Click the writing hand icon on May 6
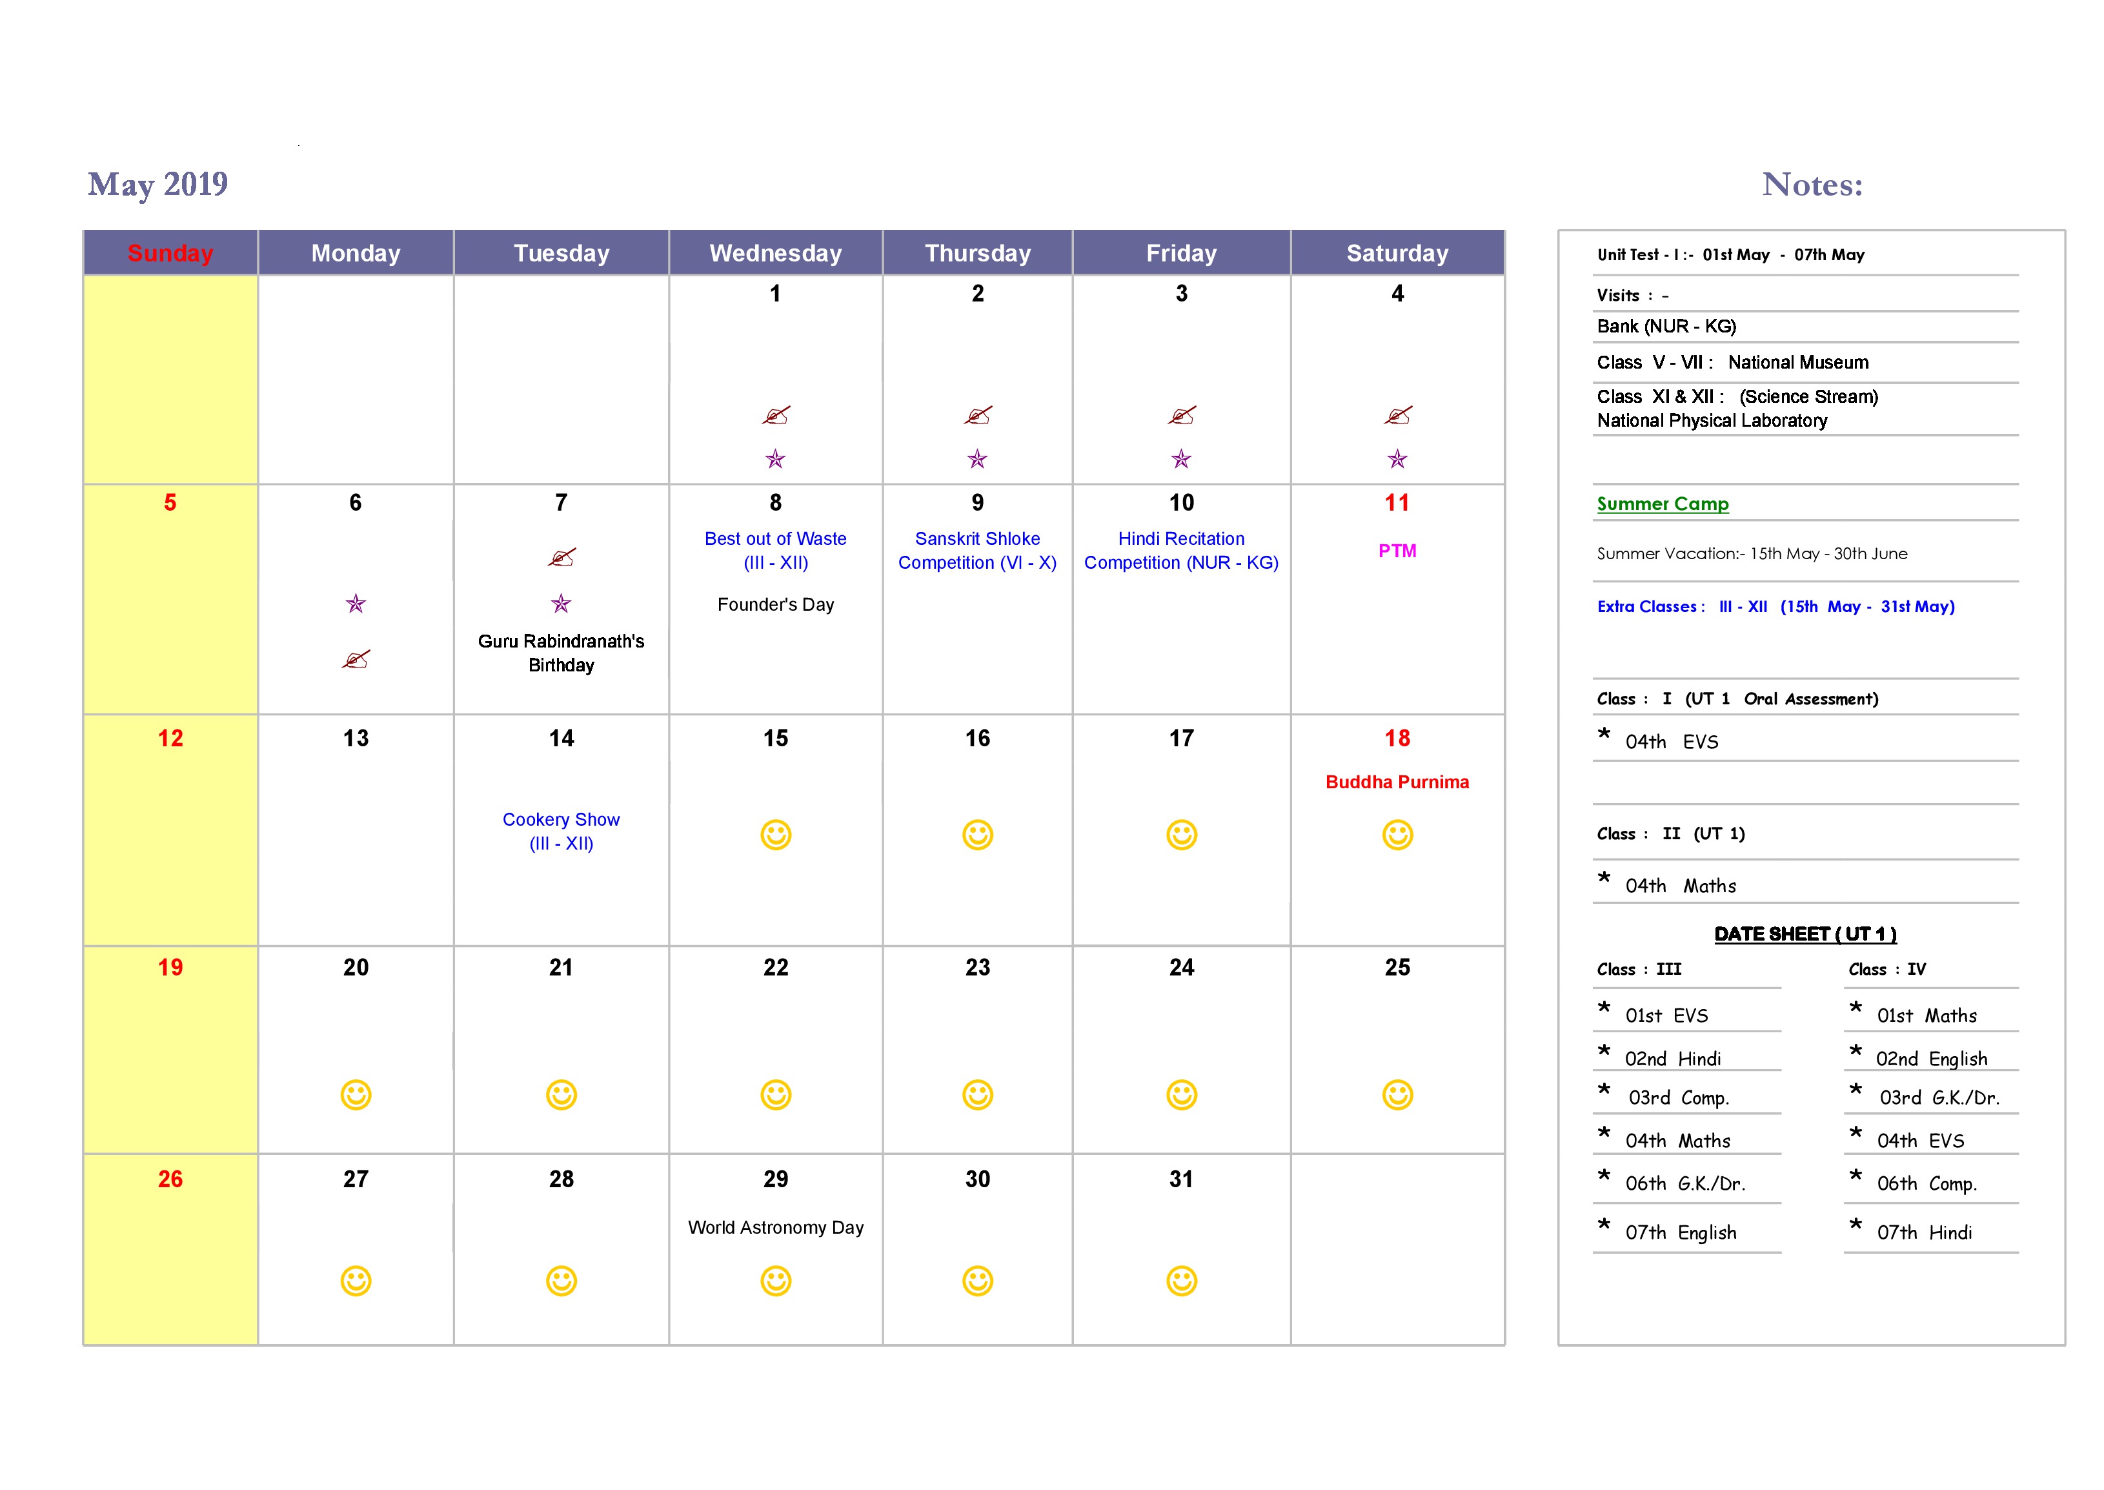The image size is (2104, 1490). point(356,660)
